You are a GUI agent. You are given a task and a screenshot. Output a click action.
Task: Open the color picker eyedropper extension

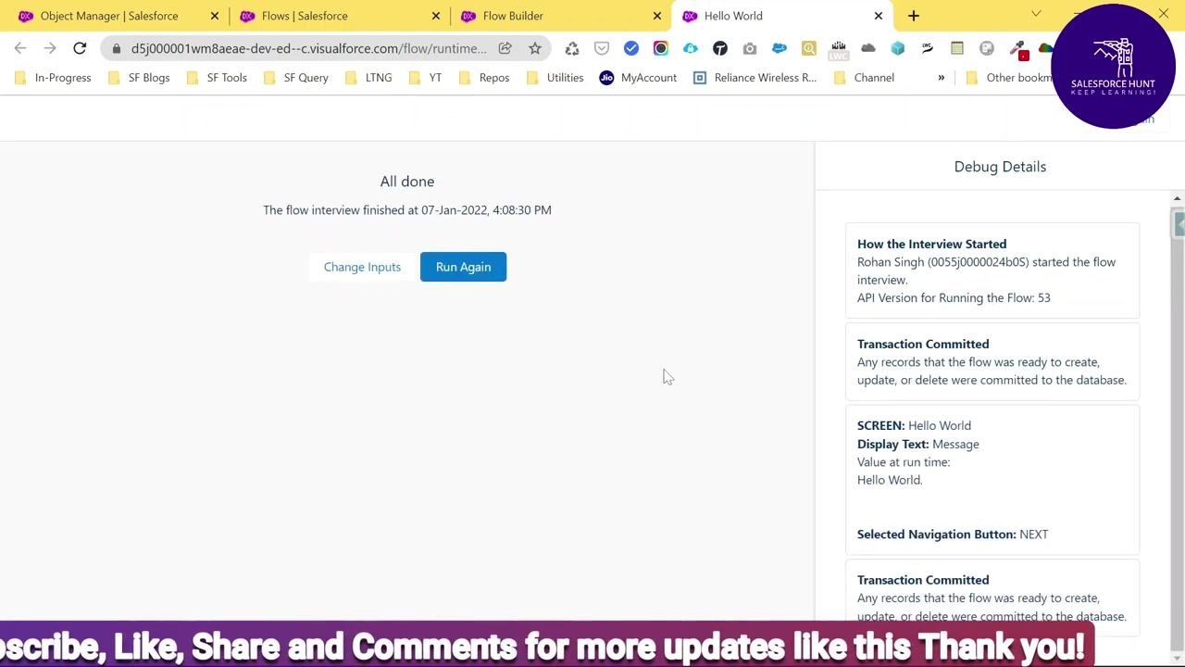pos(1018,49)
